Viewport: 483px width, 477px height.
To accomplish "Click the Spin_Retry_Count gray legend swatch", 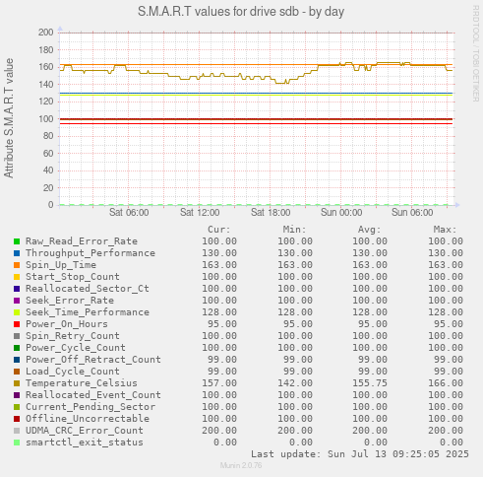I will (x=17, y=336).
